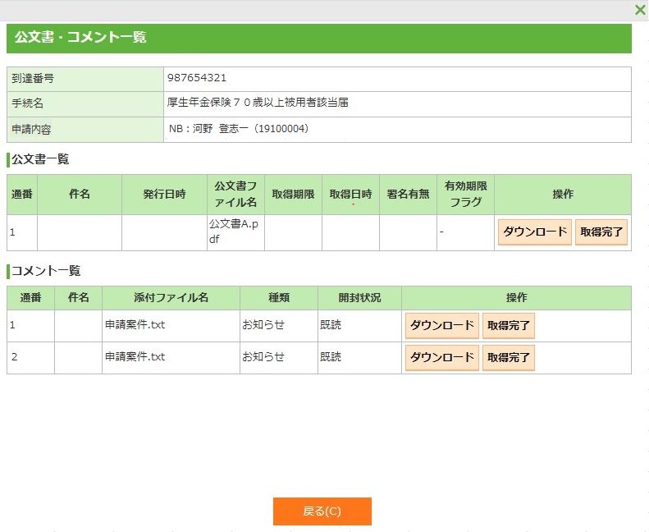649x532 pixels.
Task: Click the 開封状況 column header
Action: tap(359, 298)
